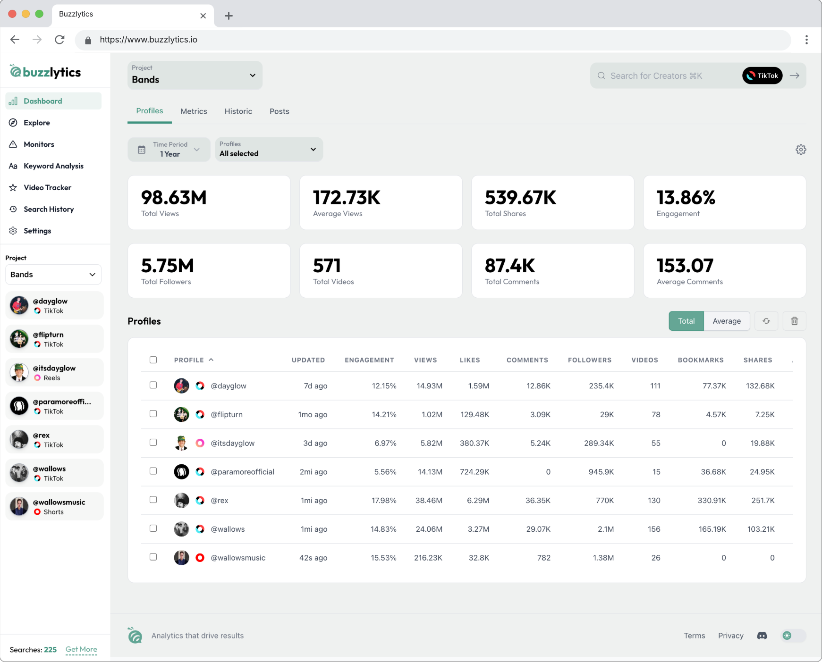Check the @flipturn row checkbox
Viewport: 822px width, 662px height.
tap(153, 414)
